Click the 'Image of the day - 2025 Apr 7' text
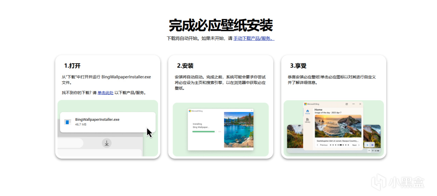This screenshot has height=196, width=437. (328, 113)
